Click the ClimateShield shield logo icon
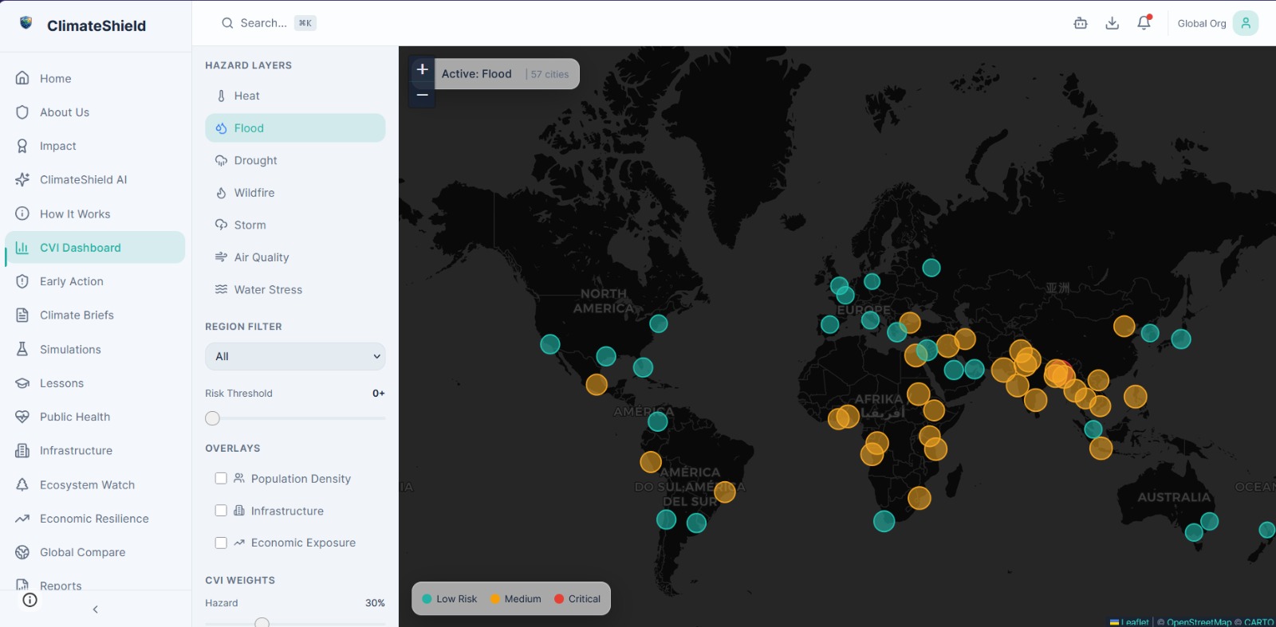The image size is (1276, 627). pos(26,23)
